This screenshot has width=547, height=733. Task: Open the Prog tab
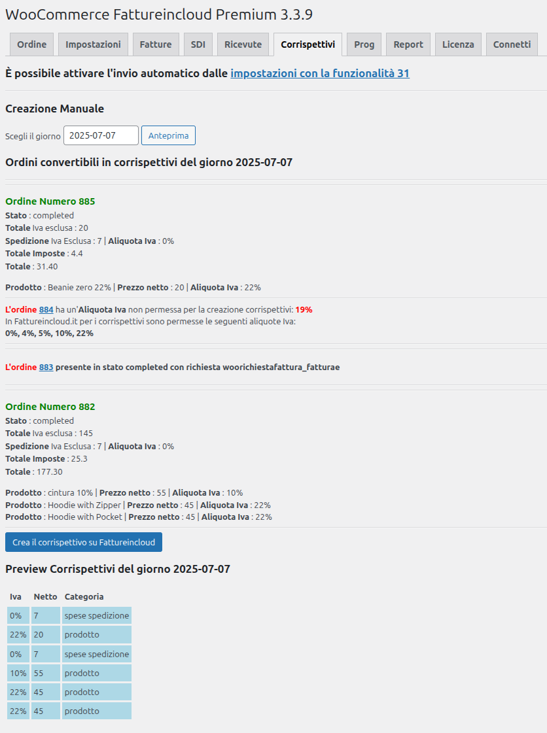364,44
